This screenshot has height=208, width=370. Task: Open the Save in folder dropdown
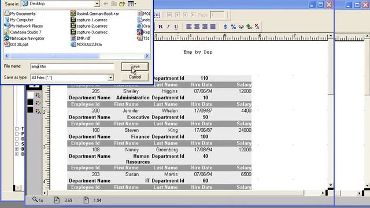97,3
